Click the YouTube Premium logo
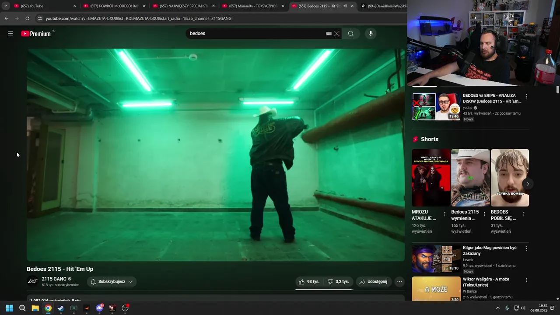 coord(36,34)
